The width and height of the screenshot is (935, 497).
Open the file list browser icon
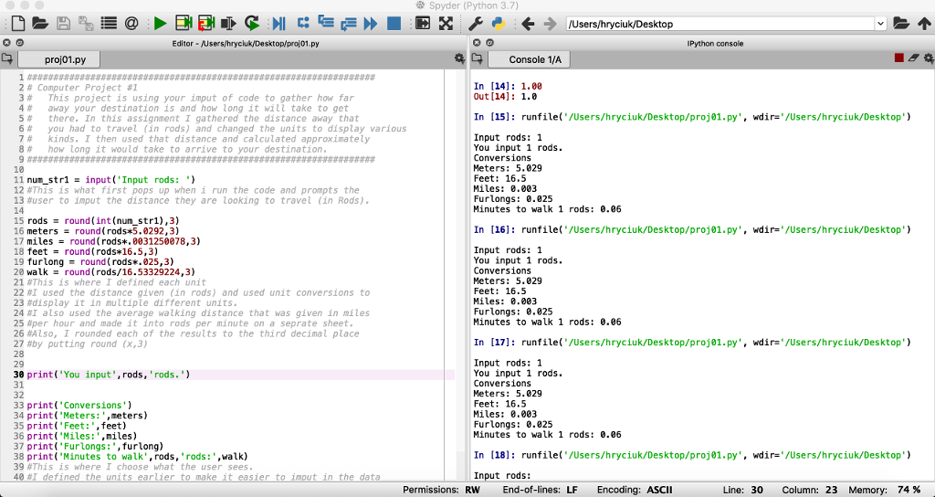point(109,23)
